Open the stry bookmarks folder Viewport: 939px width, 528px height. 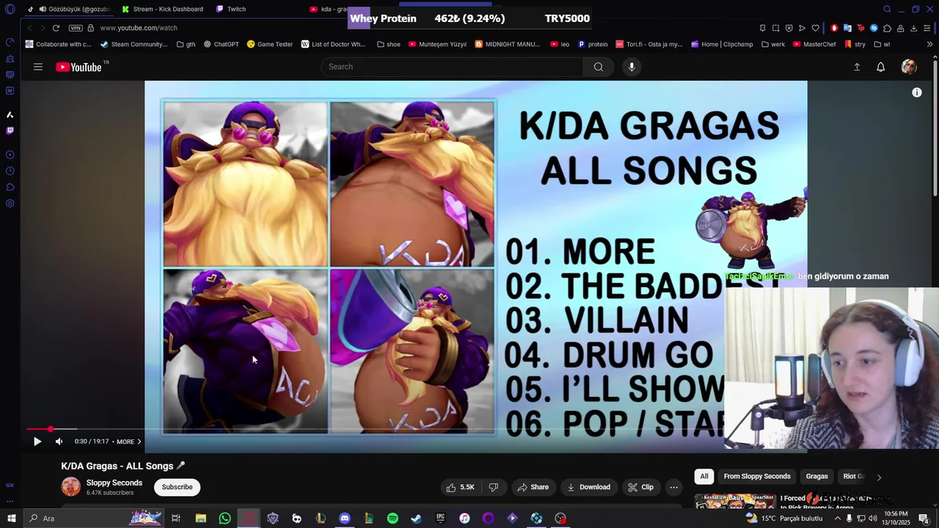pyautogui.click(x=855, y=44)
